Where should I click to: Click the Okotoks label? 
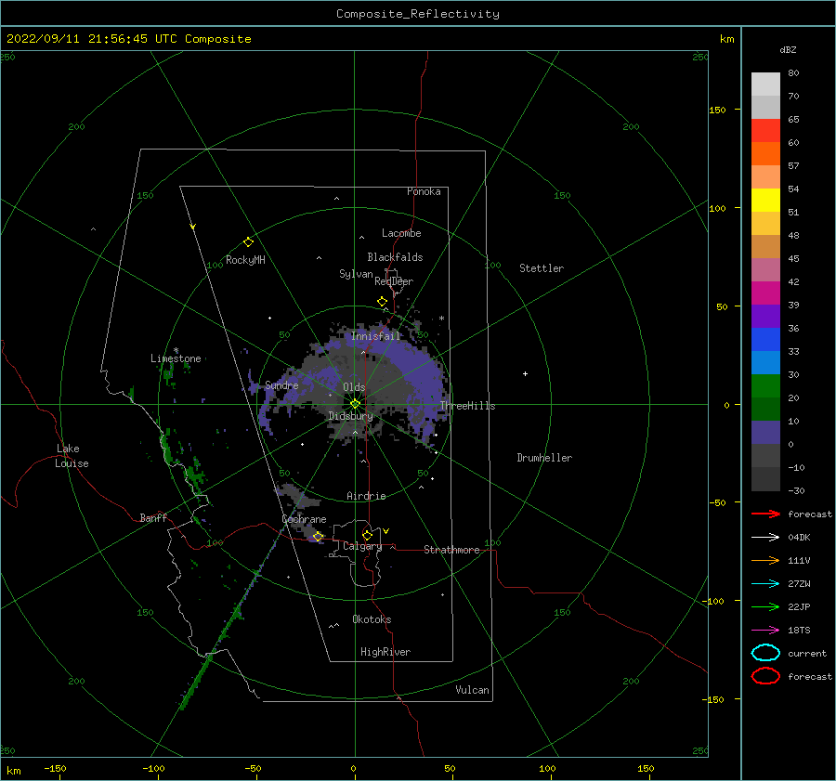(x=372, y=619)
